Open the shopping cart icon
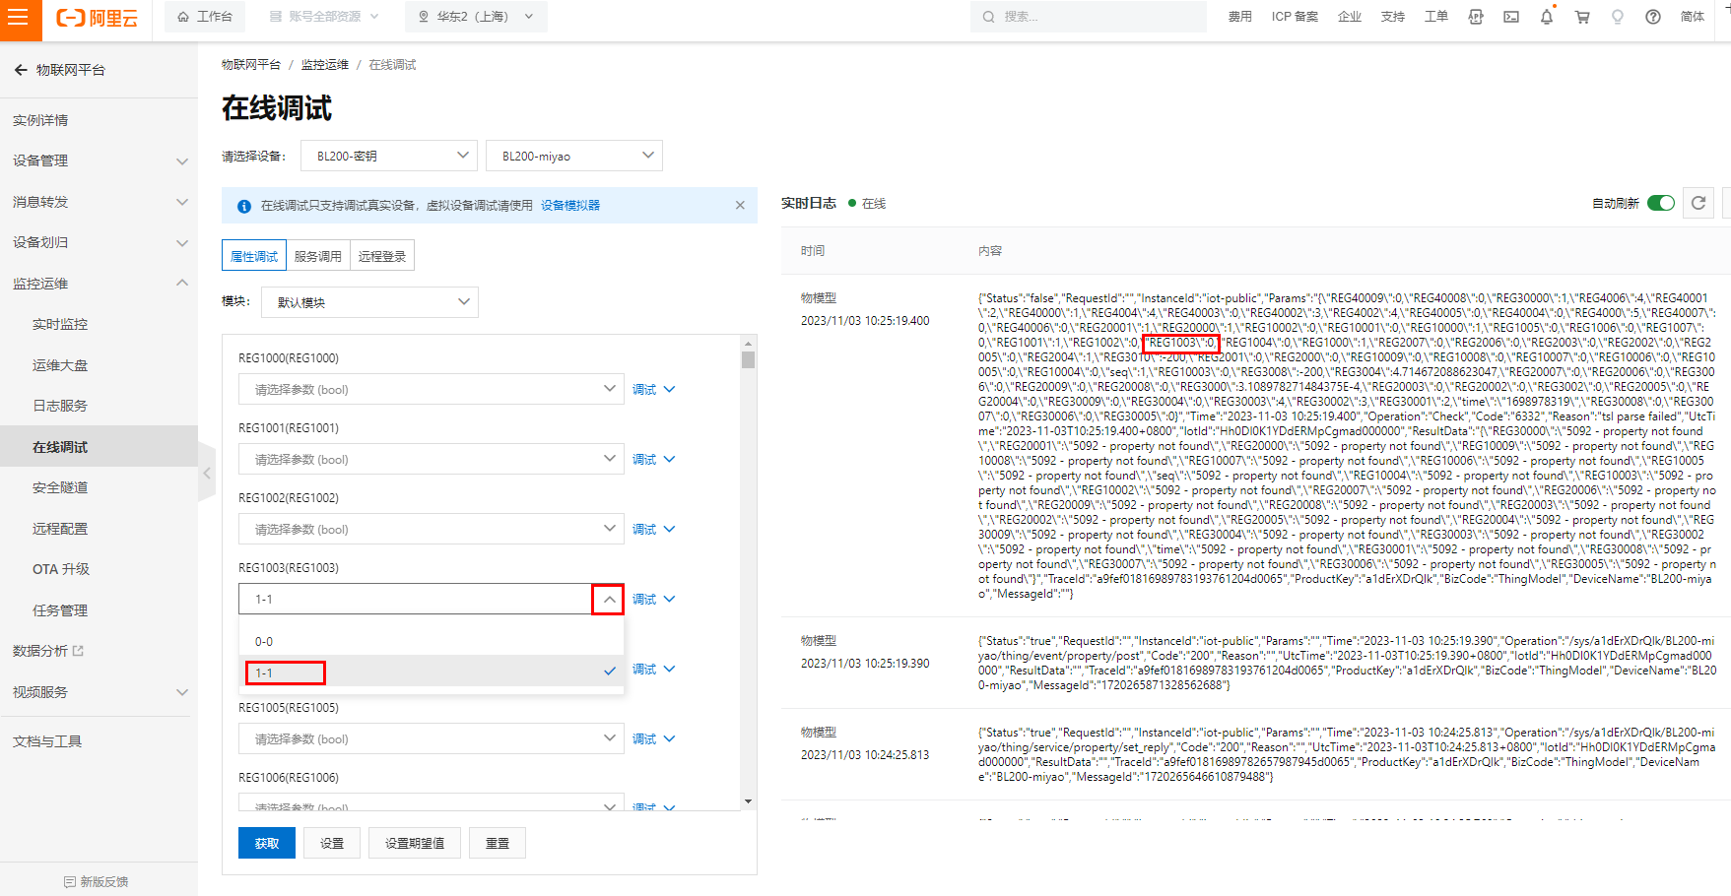 1582,17
